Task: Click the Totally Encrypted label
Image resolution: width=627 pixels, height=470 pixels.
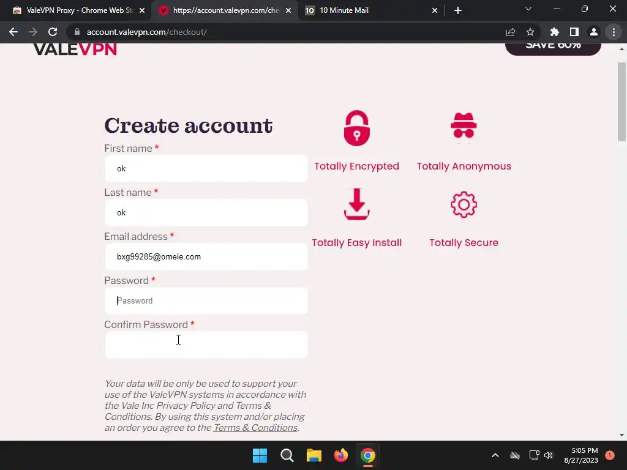Action: pos(357,166)
